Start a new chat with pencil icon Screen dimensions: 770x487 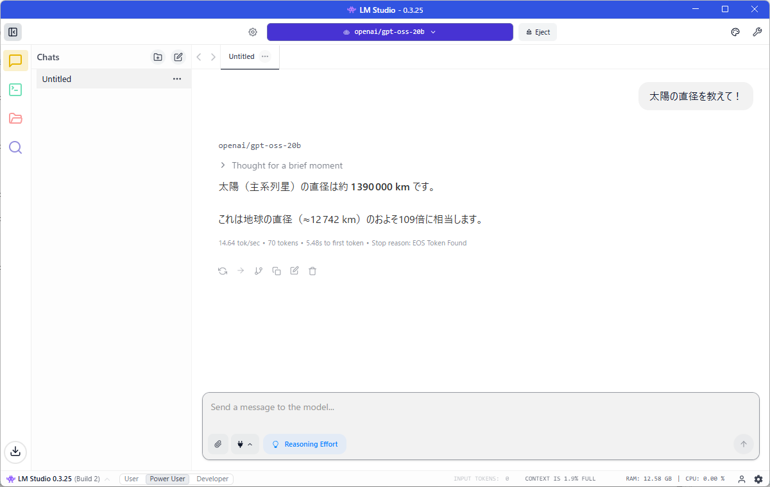coord(178,57)
